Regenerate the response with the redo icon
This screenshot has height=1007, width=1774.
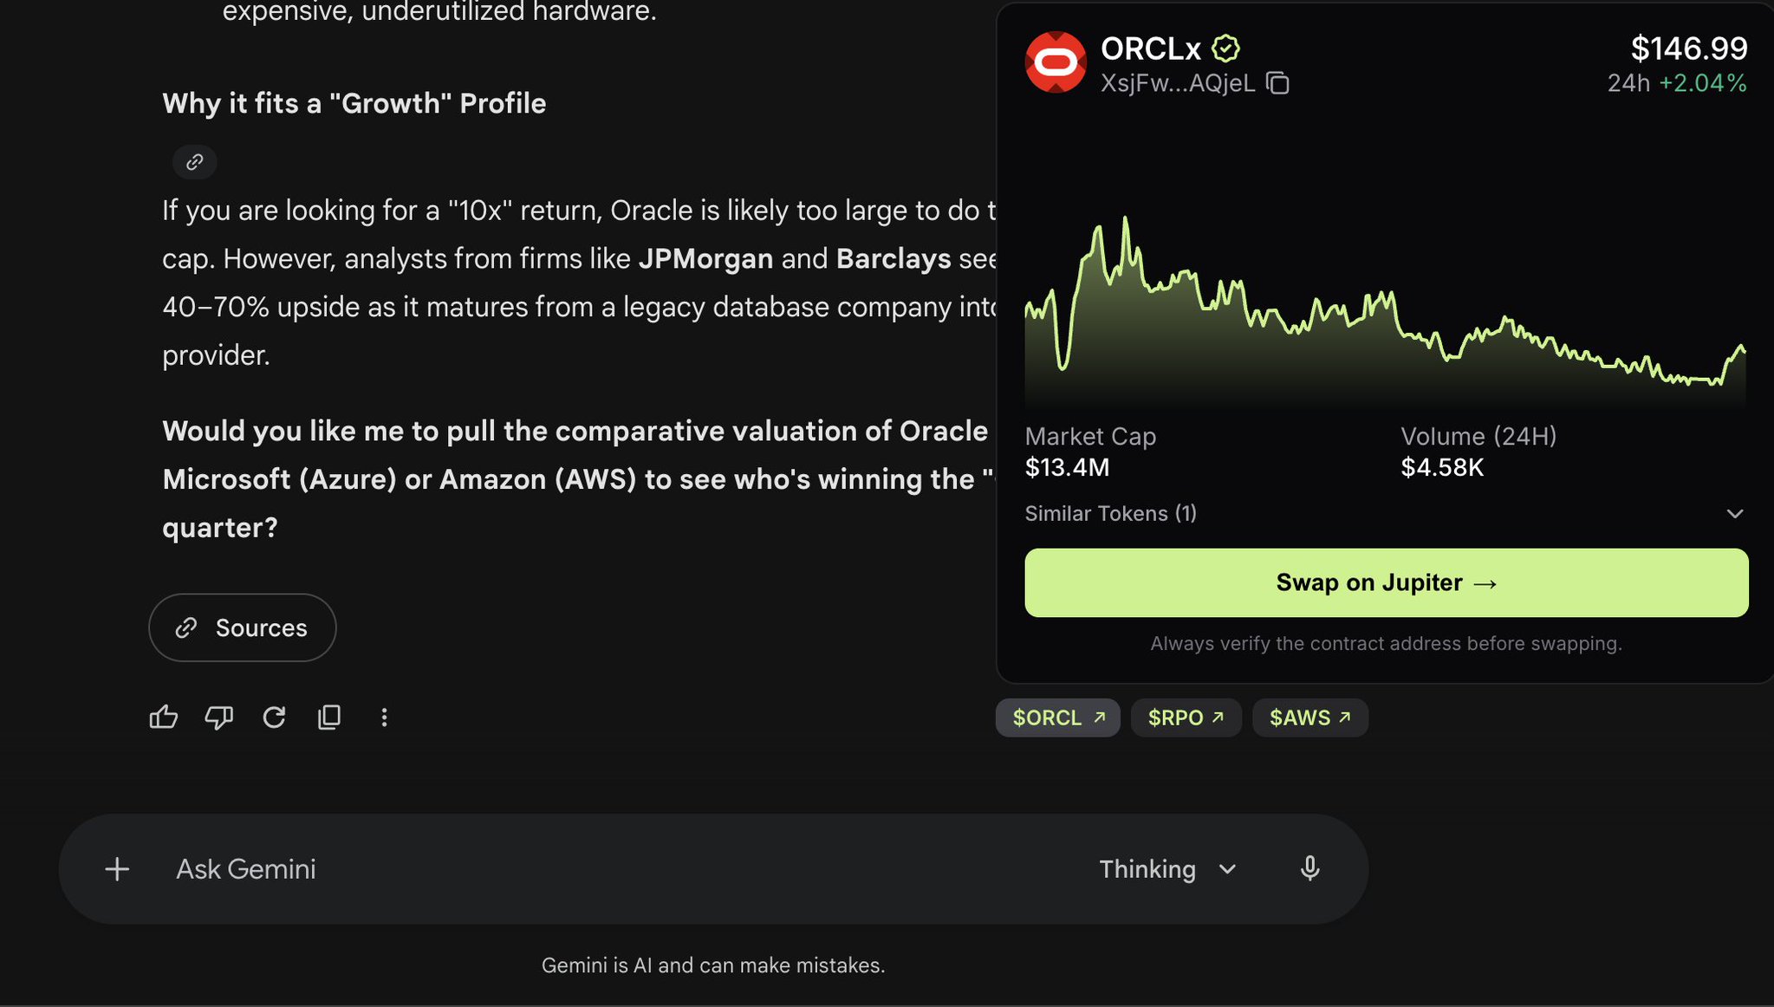(274, 717)
